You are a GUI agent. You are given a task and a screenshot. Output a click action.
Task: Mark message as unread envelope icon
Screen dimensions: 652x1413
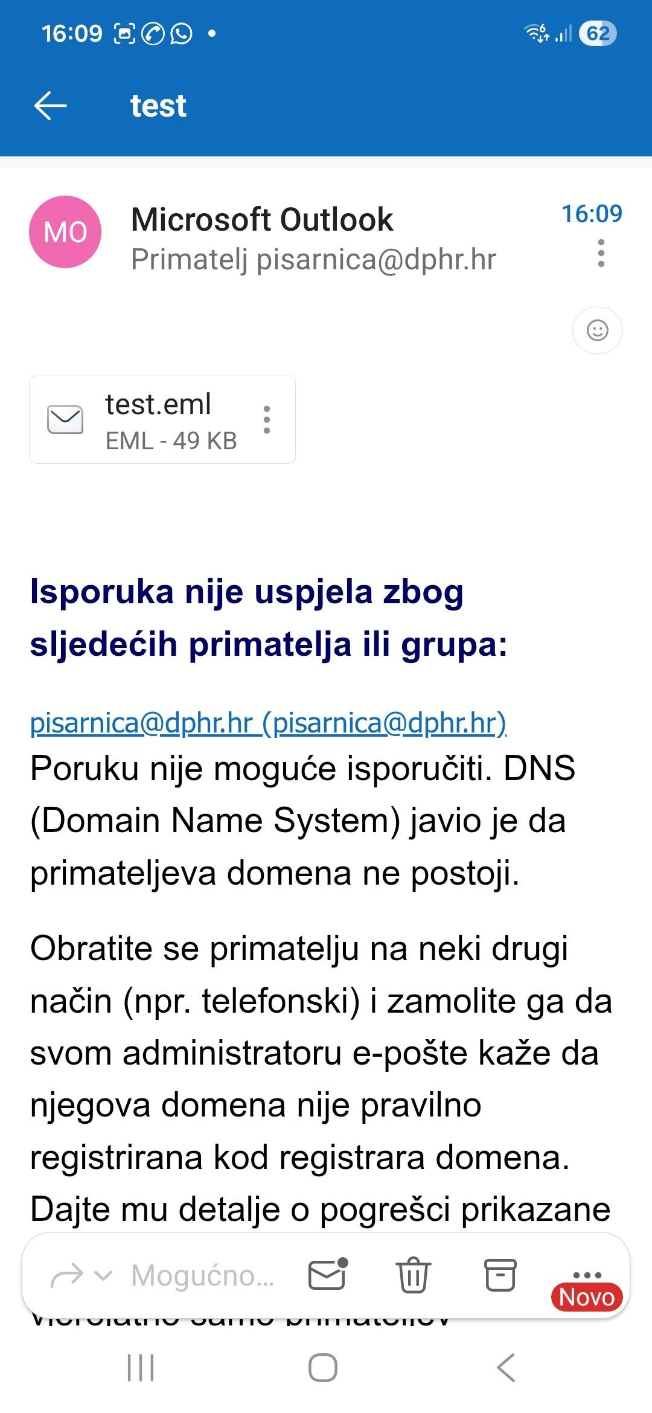tap(328, 1274)
